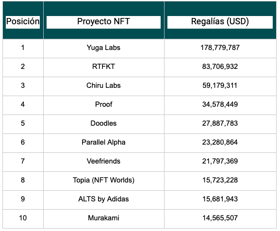The image size is (280, 231).
Task: Click the Parallel Alpha cell
Action: coord(104,143)
